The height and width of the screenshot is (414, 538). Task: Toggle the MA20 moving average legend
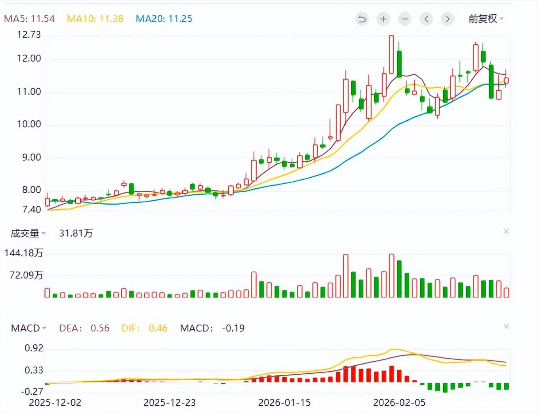[x=164, y=19]
